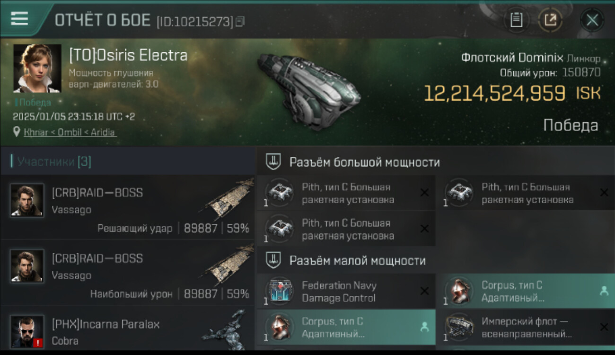Select the Имперский флот module icon

click(459, 327)
